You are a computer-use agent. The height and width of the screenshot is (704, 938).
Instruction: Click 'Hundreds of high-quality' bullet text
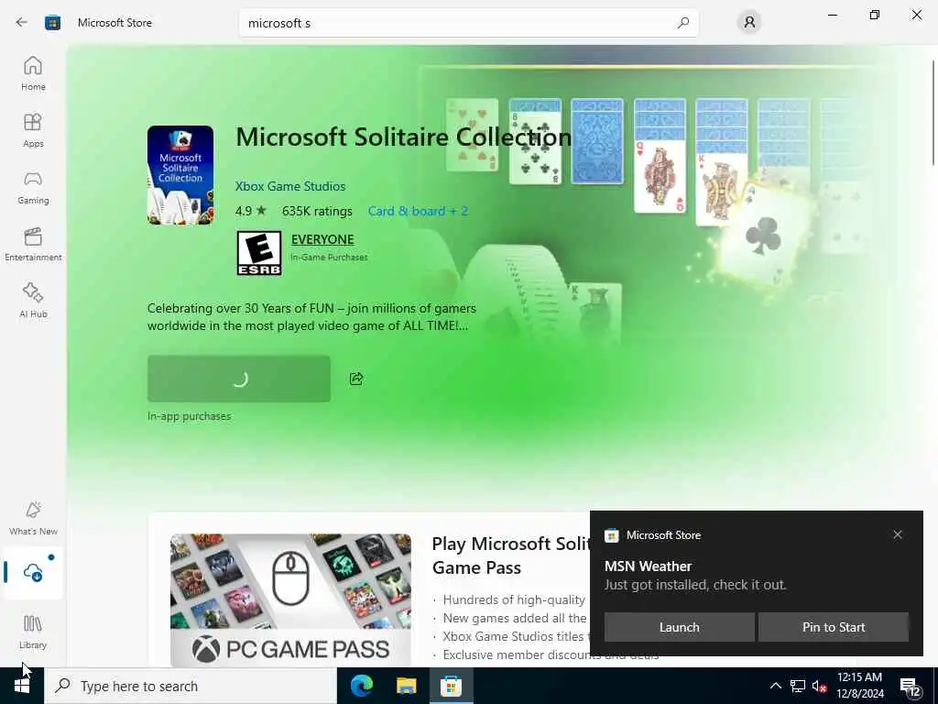pos(514,599)
